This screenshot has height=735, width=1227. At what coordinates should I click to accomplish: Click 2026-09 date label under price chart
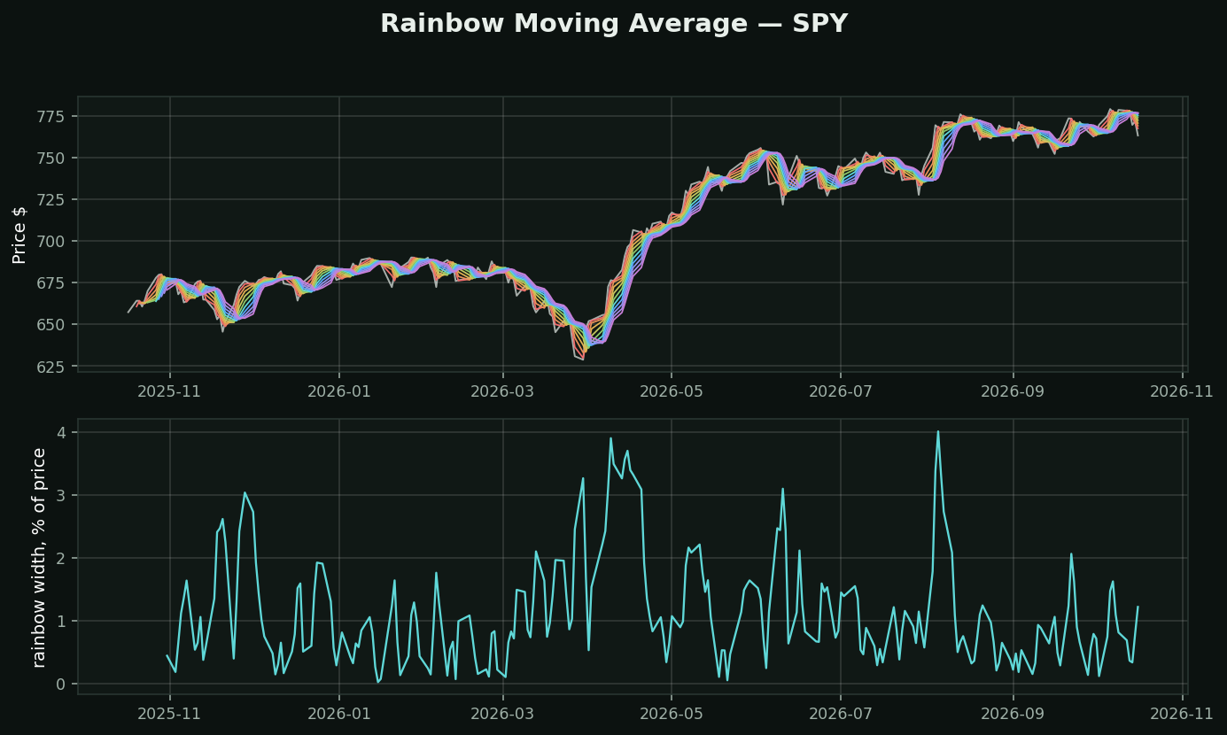pos(1013,391)
